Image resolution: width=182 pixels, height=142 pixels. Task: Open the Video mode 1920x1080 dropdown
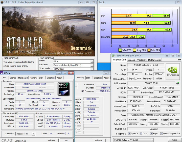click(x=92, y=69)
